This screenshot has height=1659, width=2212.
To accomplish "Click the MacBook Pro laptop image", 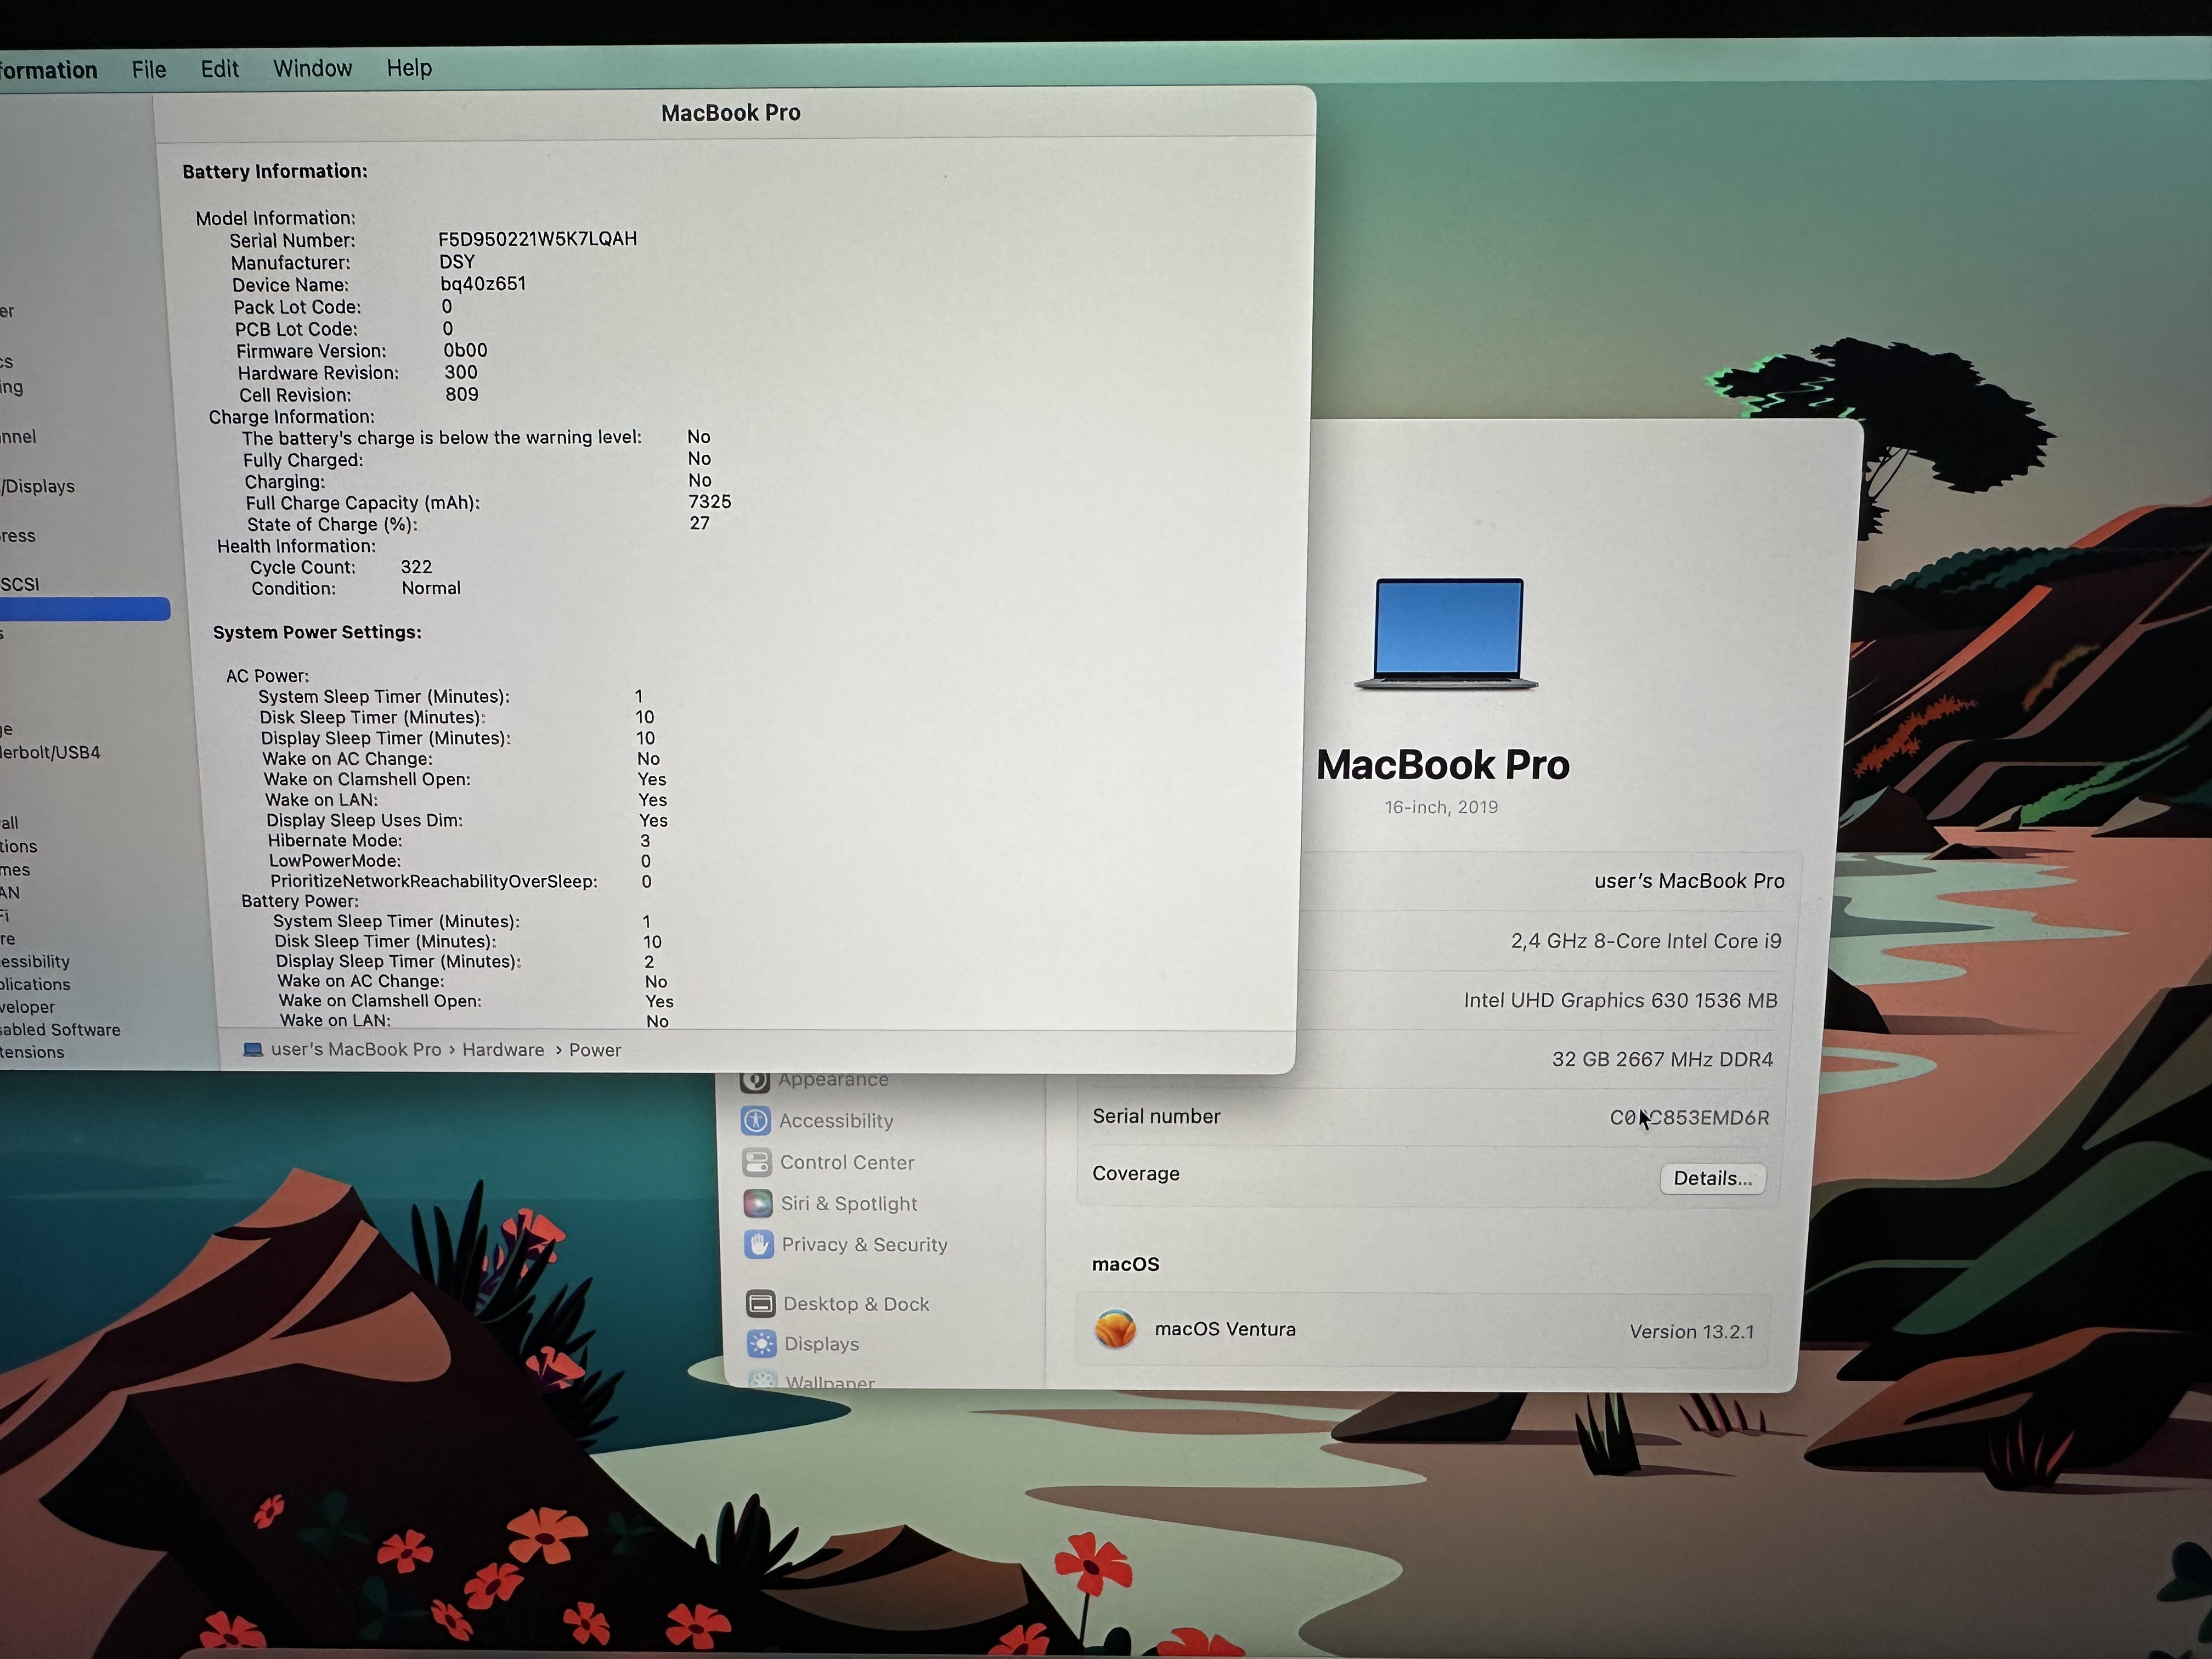I will tap(1447, 633).
